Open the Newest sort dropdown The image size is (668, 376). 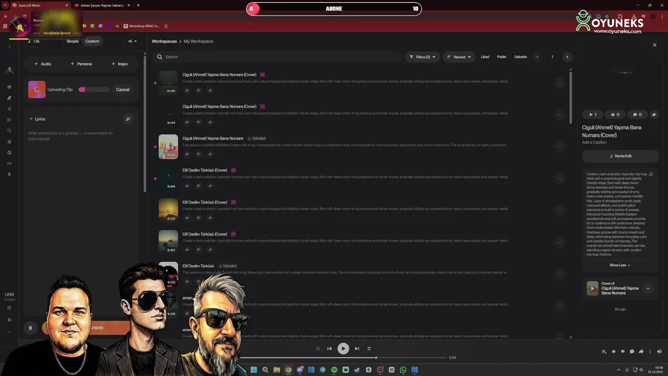[x=459, y=57]
